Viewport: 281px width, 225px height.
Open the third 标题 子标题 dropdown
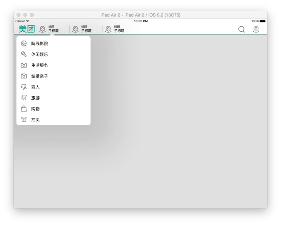click(x=119, y=29)
